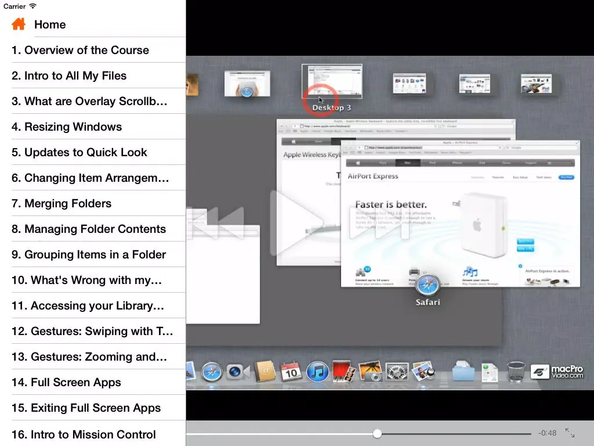Image resolution: width=594 pixels, height=446 pixels.
Task: Click the Trash can in dock
Action: 516,372
